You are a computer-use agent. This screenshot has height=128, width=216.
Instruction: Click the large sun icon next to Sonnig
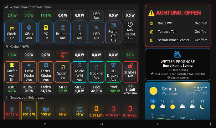[153, 91]
